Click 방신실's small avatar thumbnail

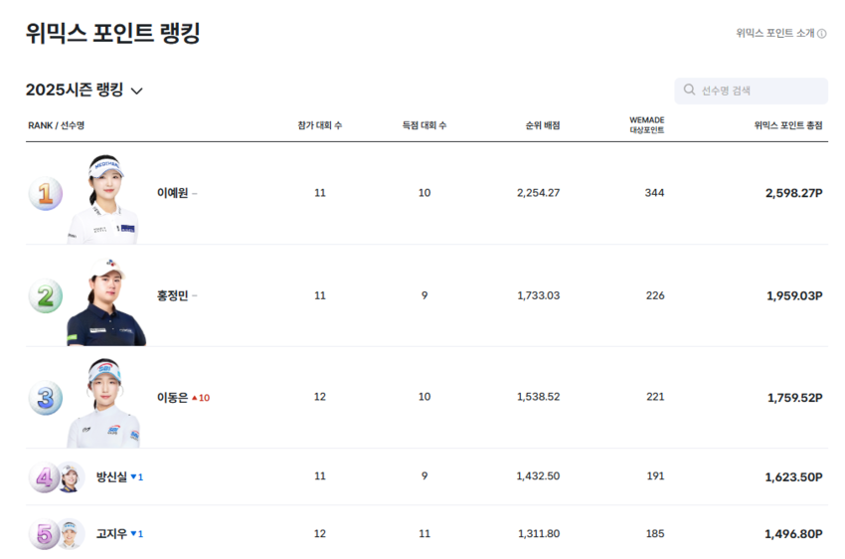(70, 477)
